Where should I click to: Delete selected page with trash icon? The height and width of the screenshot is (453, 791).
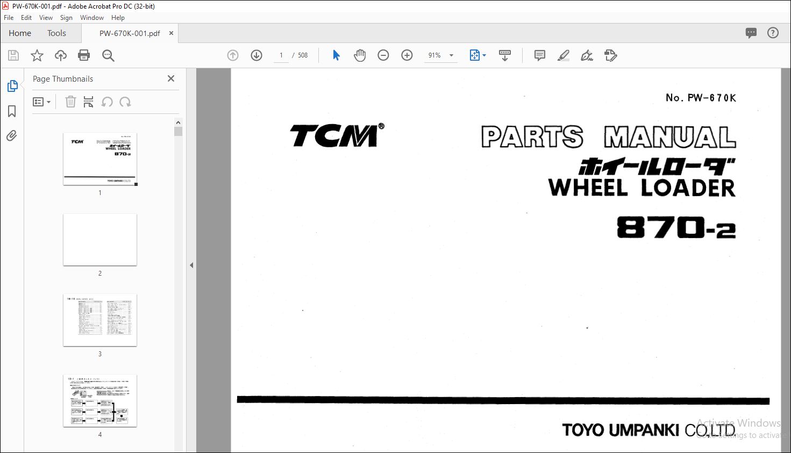[x=70, y=102]
